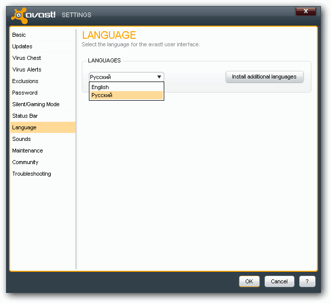Viewport: 331px width, 303px height.
Task: Open the Basic settings section
Action: (x=43, y=35)
